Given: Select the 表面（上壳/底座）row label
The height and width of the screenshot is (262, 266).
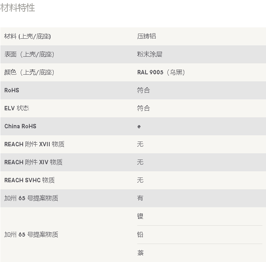Looking at the screenshot, I should tap(29, 54).
